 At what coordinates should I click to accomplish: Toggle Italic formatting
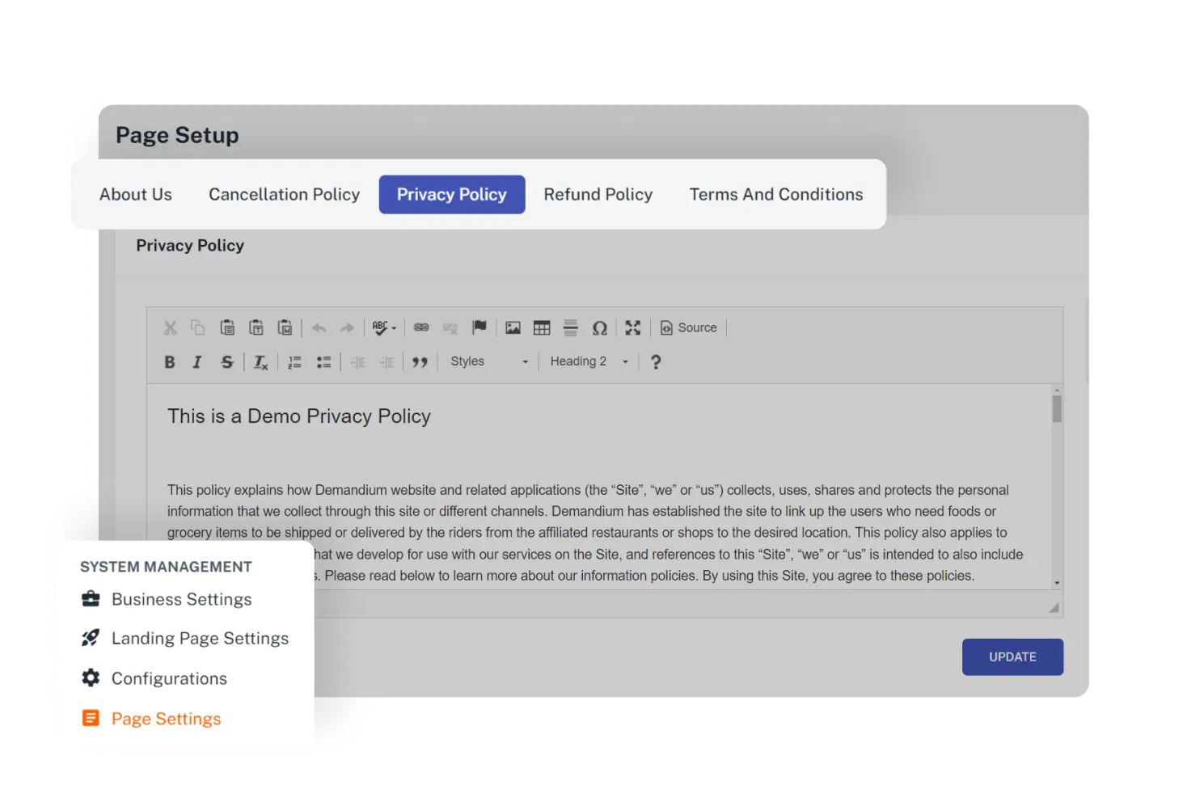point(197,362)
